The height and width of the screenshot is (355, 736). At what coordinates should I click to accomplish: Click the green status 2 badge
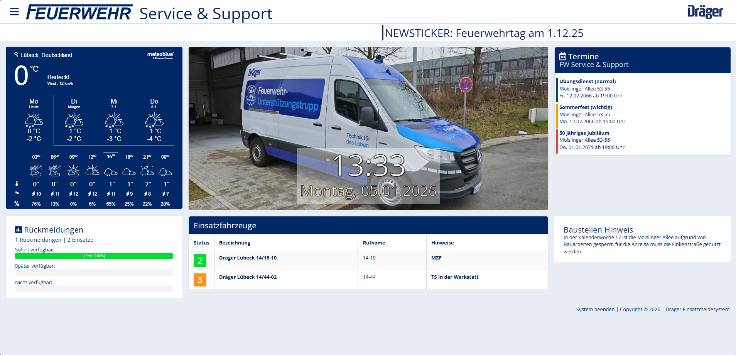pos(200,261)
